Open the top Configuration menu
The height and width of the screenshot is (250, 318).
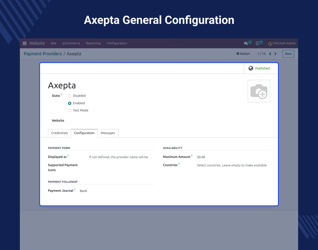tap(117, 43)
